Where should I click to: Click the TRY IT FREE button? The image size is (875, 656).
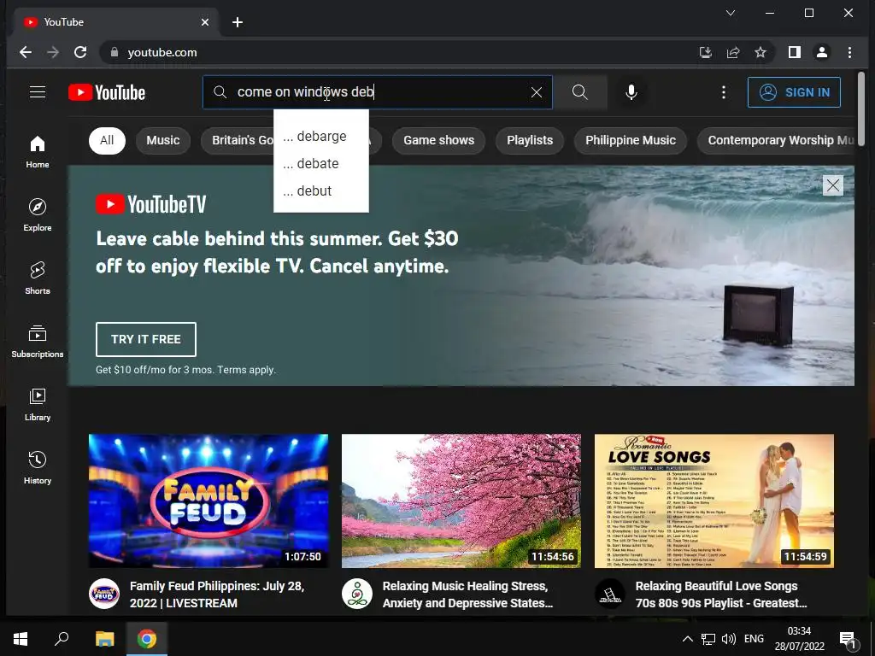tap(145, 339)
